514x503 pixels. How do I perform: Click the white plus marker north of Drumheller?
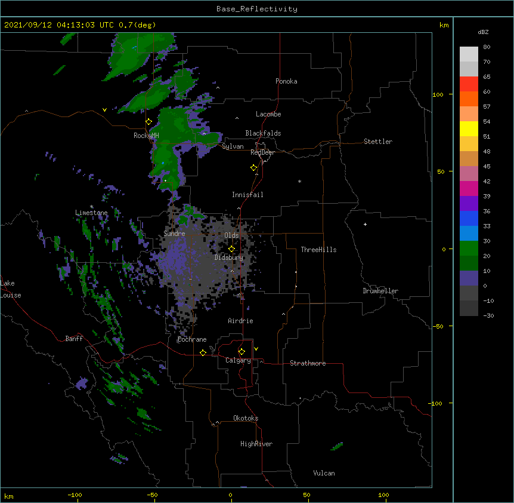tap(365, 224)
